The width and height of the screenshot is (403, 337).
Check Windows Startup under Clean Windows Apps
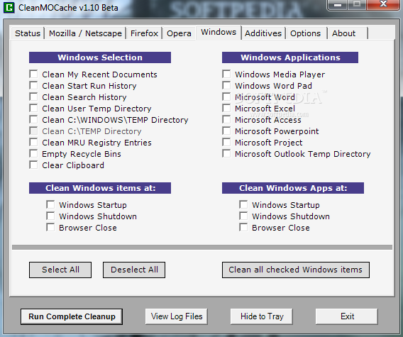pos(243,204)
